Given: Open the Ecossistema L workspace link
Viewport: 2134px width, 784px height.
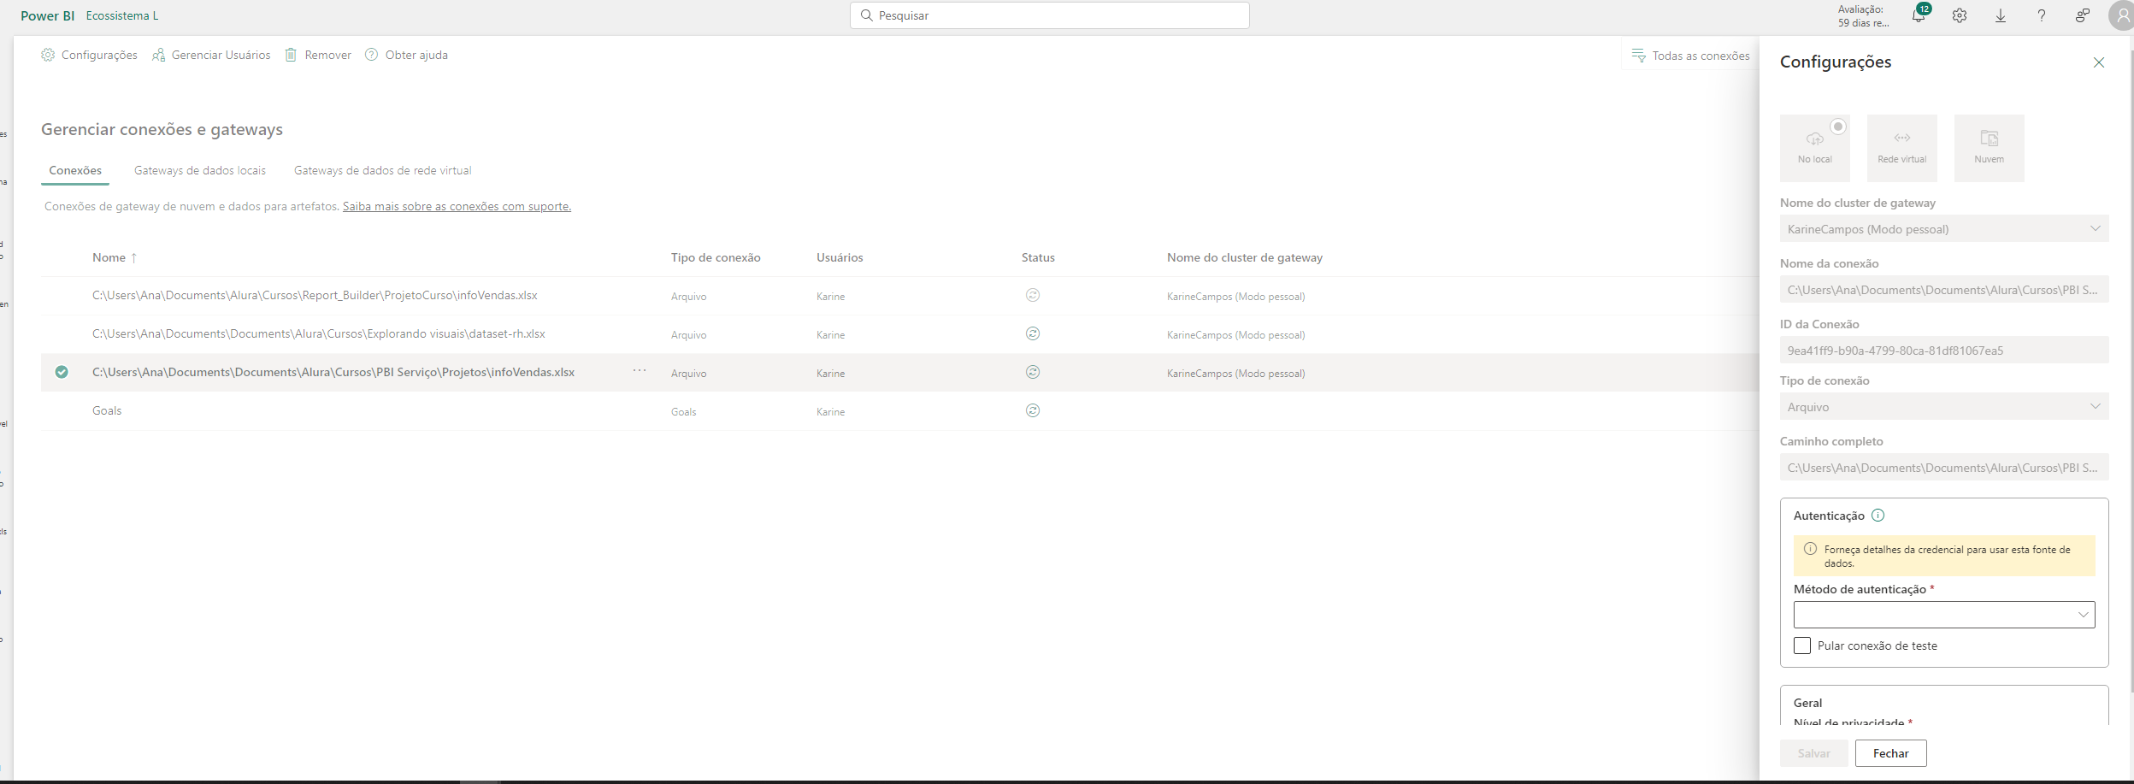Looking at the screenshot, I should [122, 15].
